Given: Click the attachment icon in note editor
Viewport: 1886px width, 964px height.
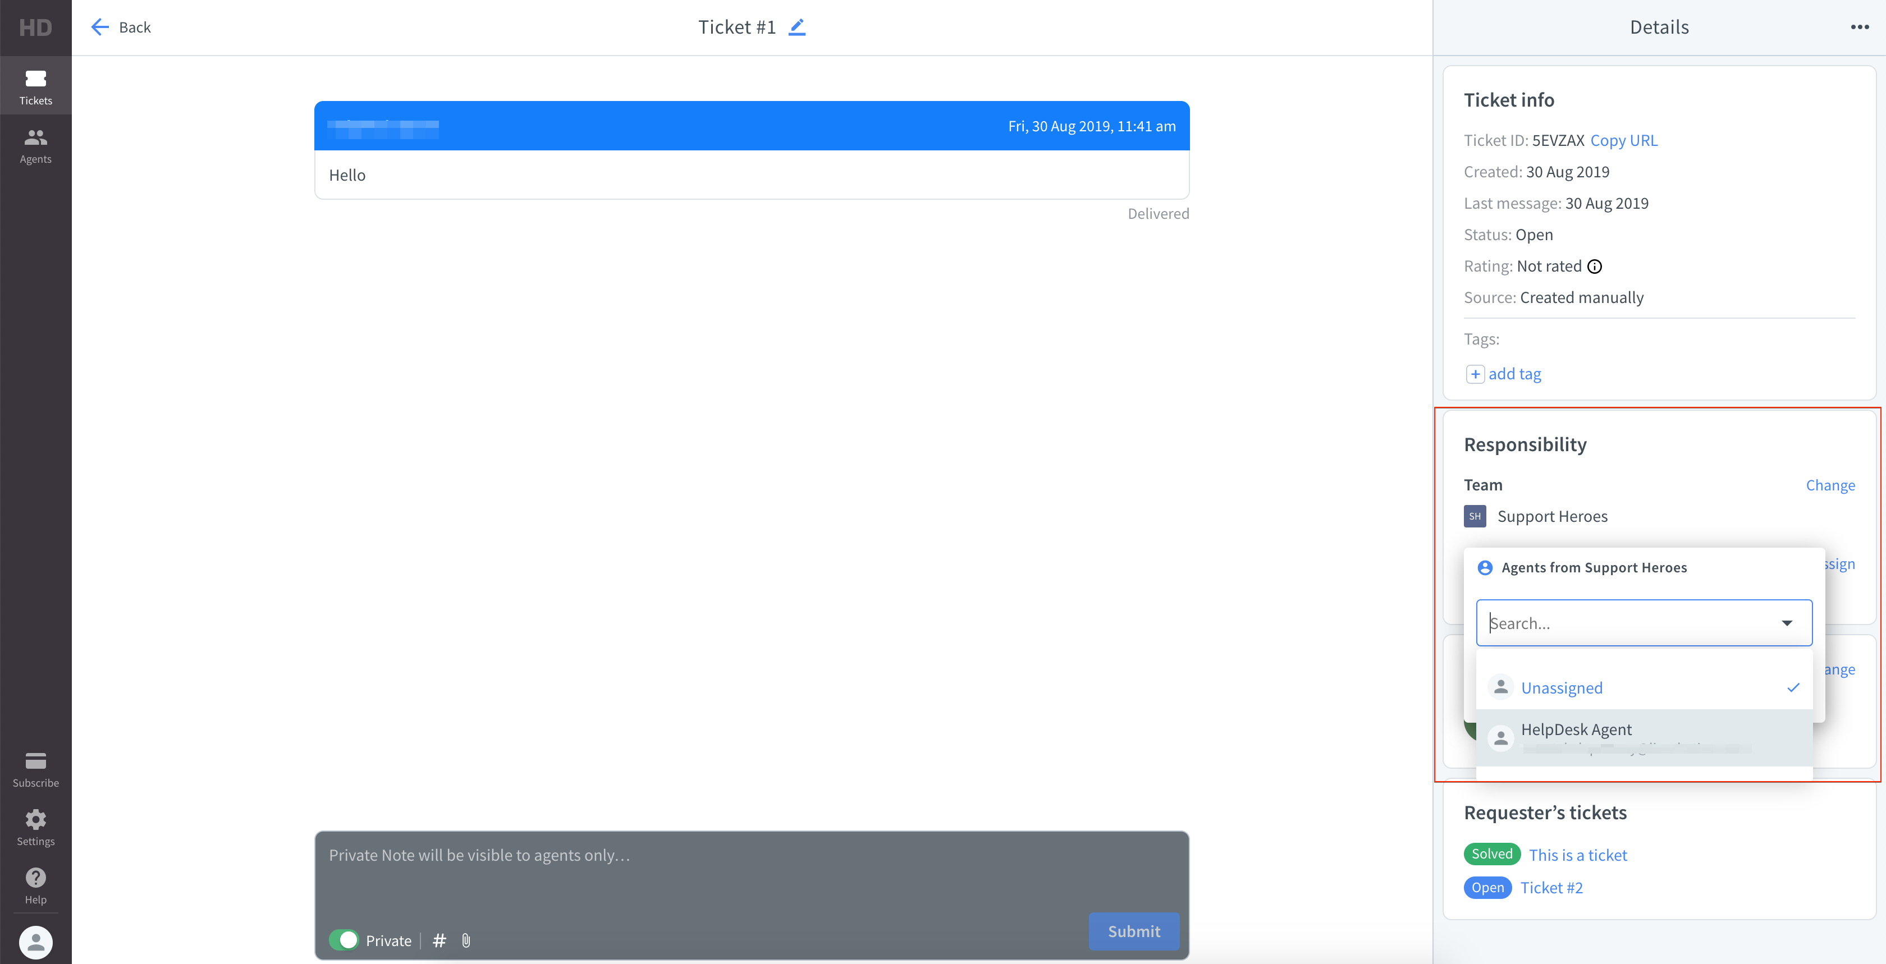Looking at the screenshot, I should (x=466, y=940).
